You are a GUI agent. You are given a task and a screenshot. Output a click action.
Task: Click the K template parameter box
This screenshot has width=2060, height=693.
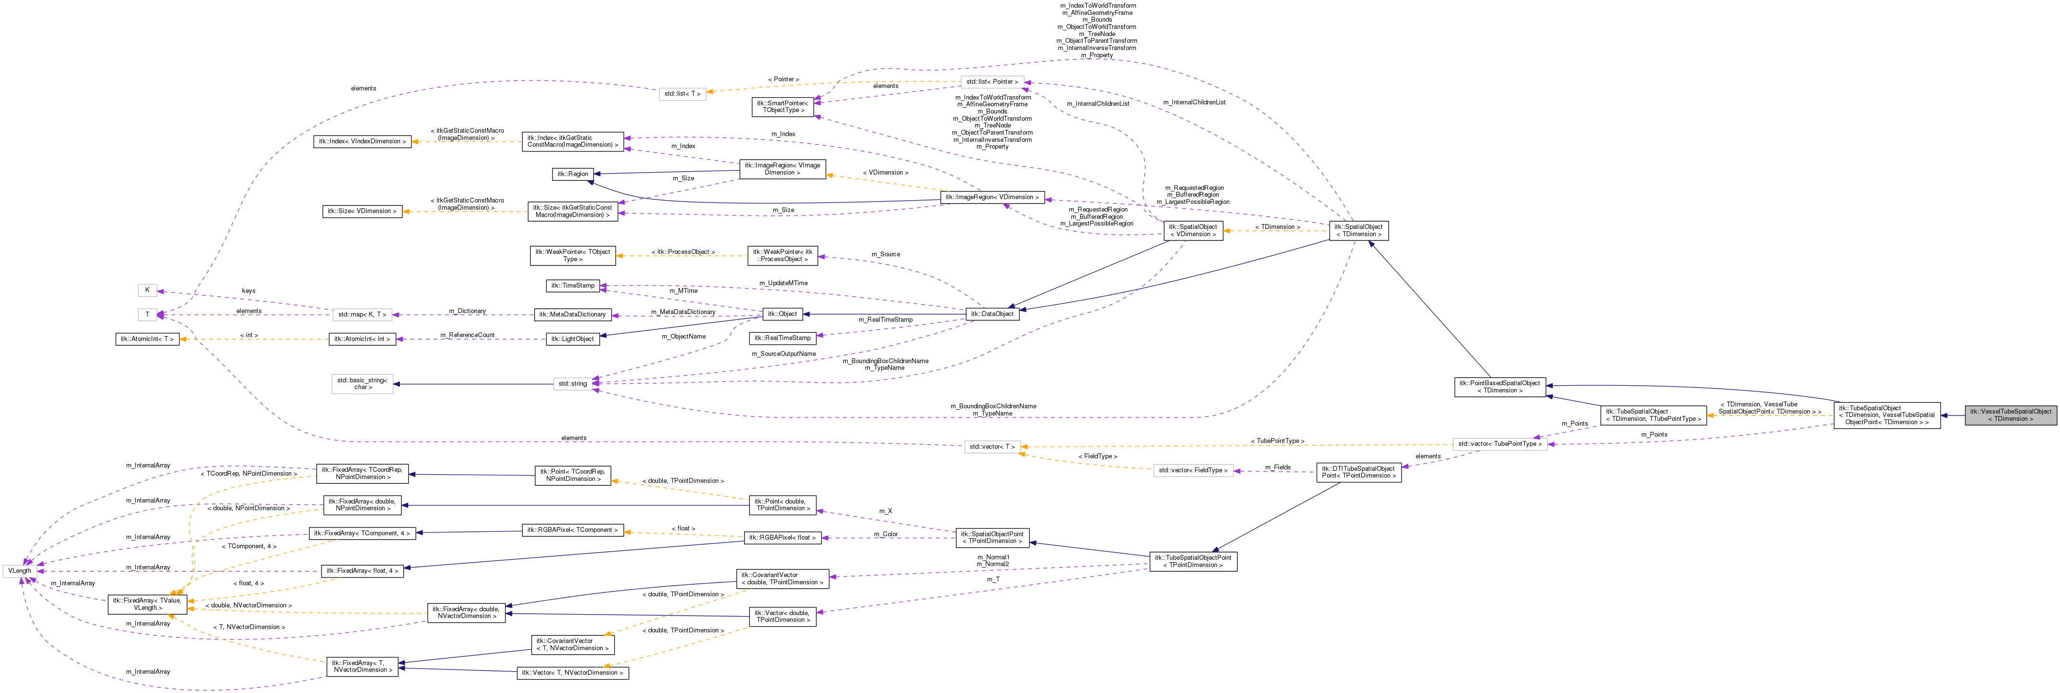click(147, 290)
